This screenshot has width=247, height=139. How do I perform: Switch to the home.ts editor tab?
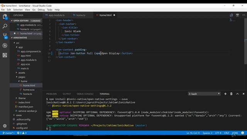click(x=81, y=15)
